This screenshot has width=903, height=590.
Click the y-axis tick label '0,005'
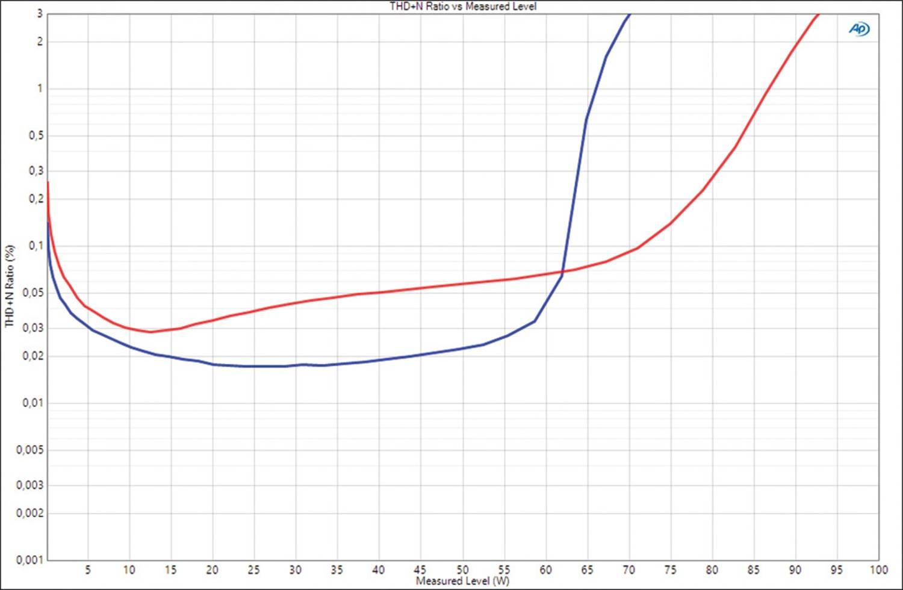[x=30, y=450]
